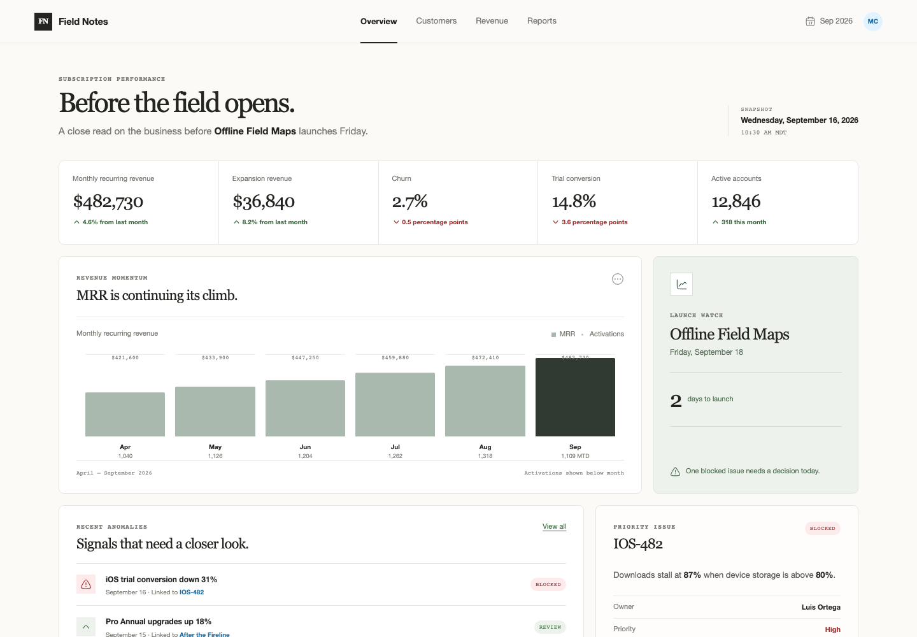Open the IOS-482 link in anomaly row
The height and width of the screenshot is (637, 917).
pos(192,592)
